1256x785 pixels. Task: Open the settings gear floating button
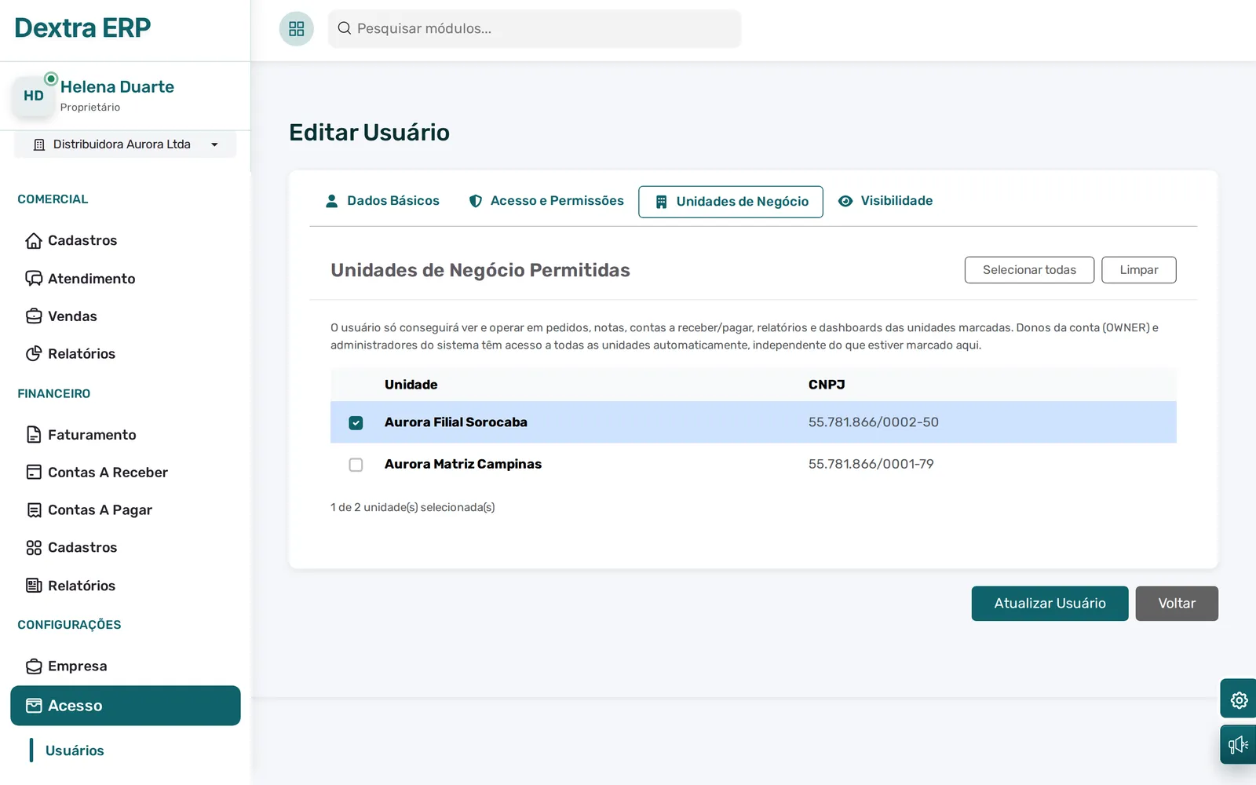click(1239, 699)
